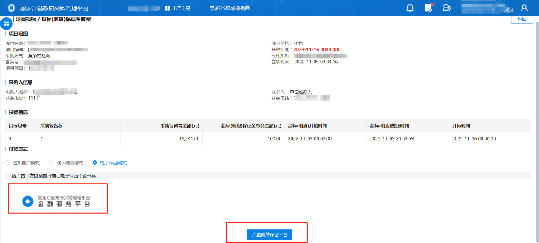Select 线下缴交模式 payment option

(x=51, y=163)
